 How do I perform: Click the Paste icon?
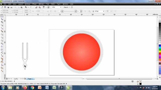click(22, 7)
